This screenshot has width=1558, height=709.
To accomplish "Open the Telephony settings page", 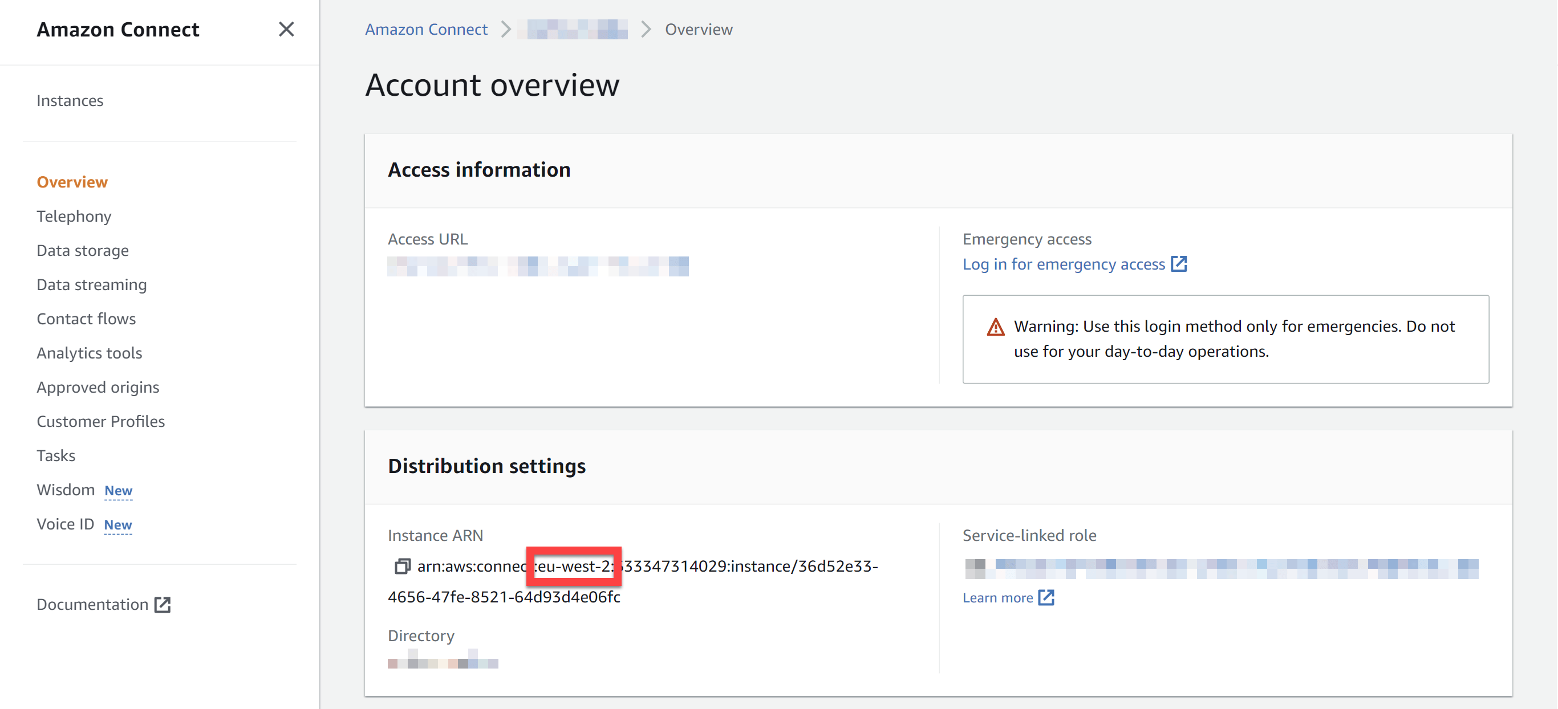I will point(74,217).
